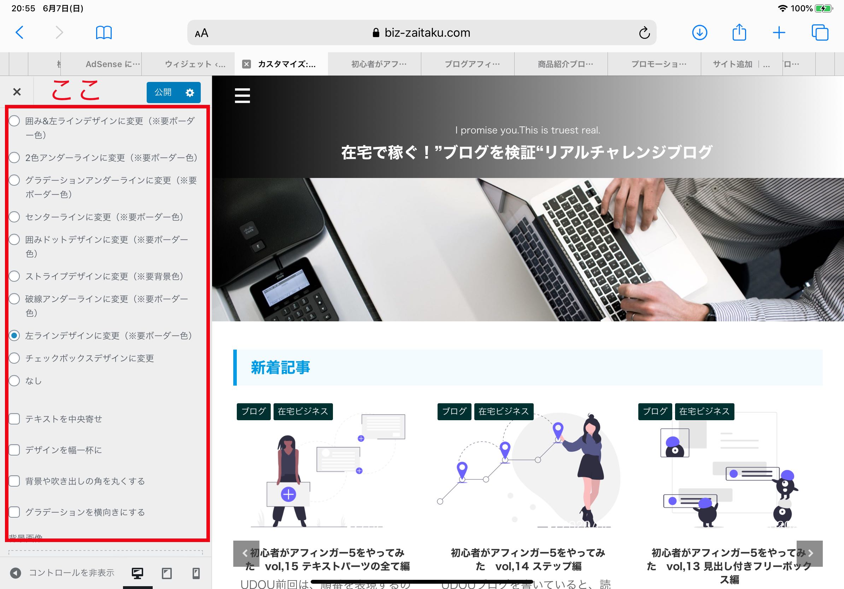Image resolution: width=844 pixels, height=589 pixels.
Task: Select ストライプデザインに変更 radio
Action: (14, 276)
